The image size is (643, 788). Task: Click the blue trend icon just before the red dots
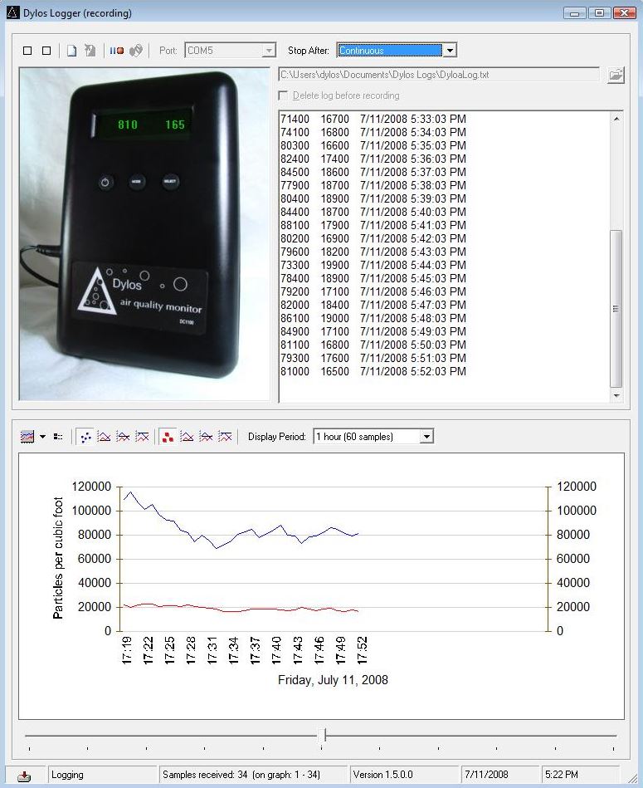pos(143,436)
